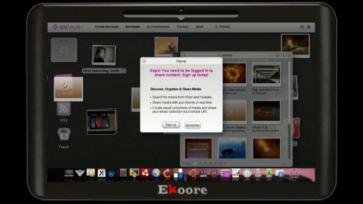
Task: Select the black-and-white building result thumbnail
Action: click(x=266, y=74)
